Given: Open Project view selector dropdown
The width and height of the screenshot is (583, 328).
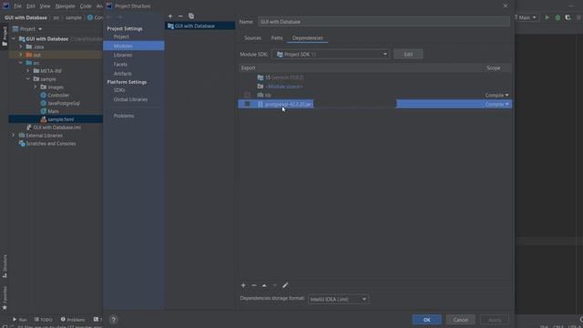Looking at the screenshot, I should [28, 29].
